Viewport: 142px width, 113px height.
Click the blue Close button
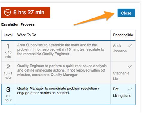pyautogui.click(x=126, y=13)
